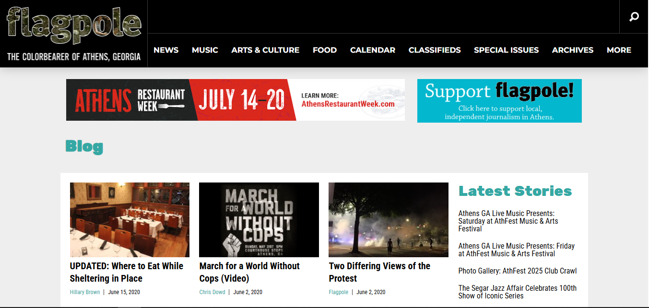649x308 pixels.
Task: Open author Chris Dowd link
Action: tap(212, 292)
